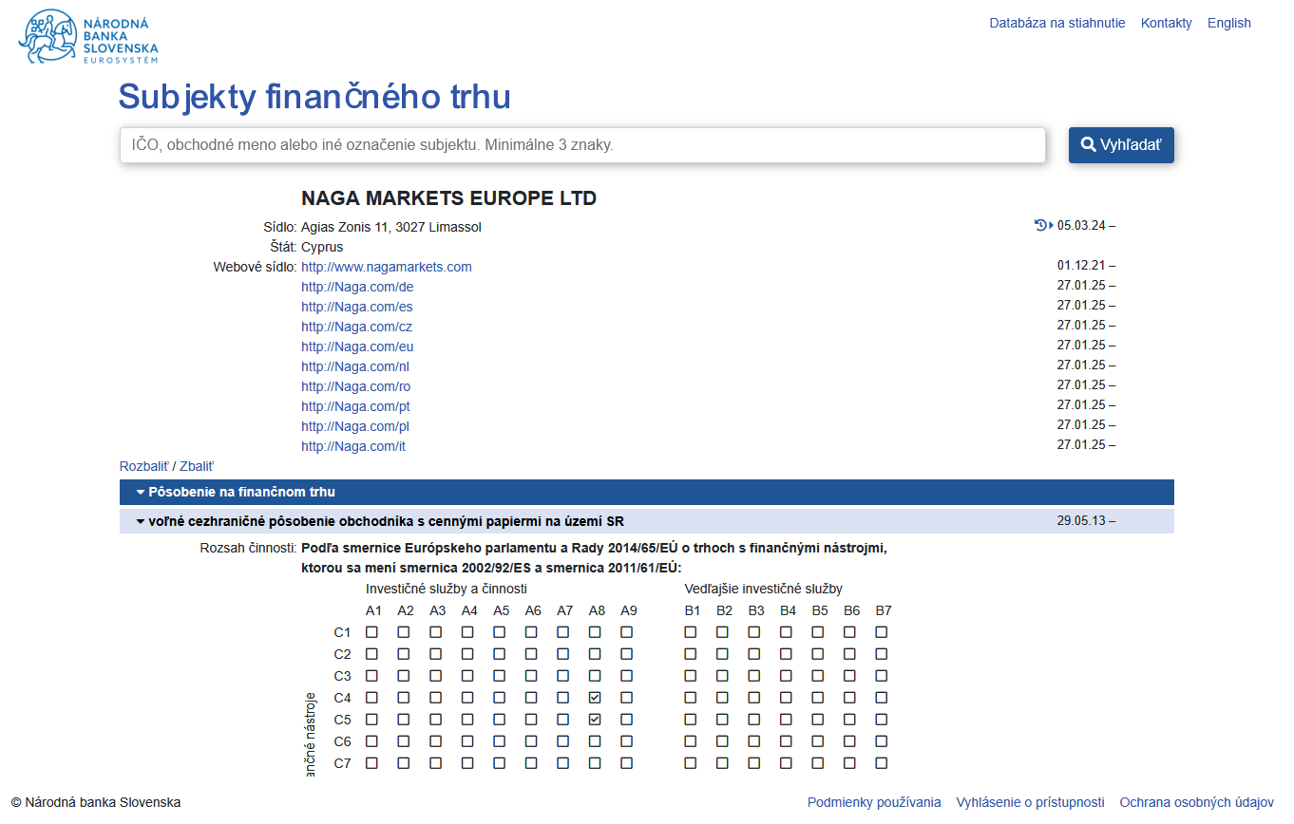Select the C5 row label
The width and height of the screenshot is (1294, 824).
[343, 720]
